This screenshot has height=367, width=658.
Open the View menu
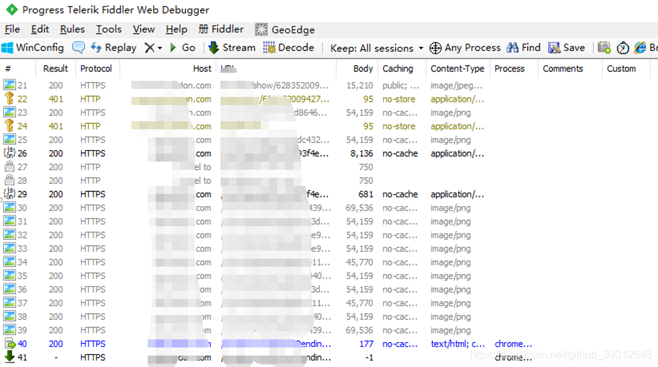tap(144, 30)
